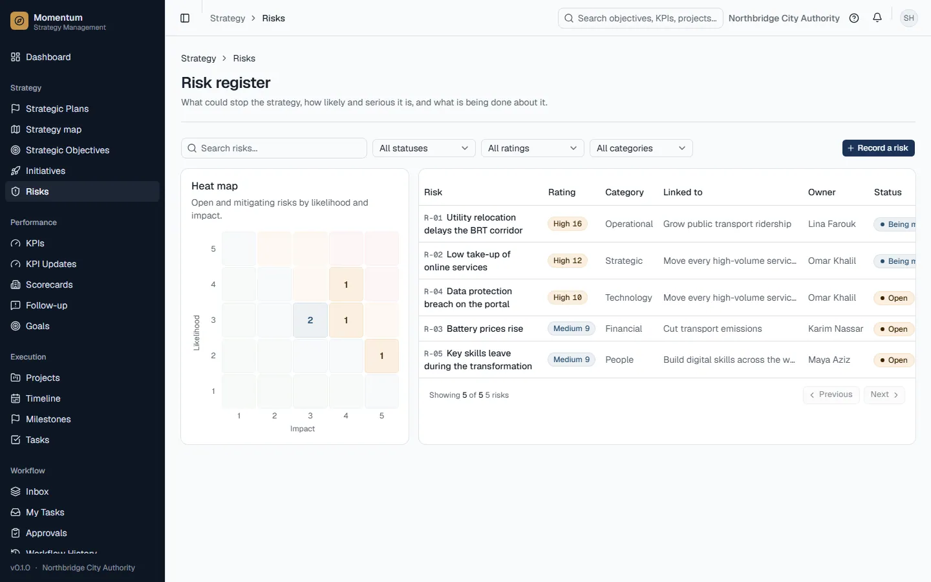Click the Linked to column header
The image size is (931, 582).
click(x=683, y=192)
